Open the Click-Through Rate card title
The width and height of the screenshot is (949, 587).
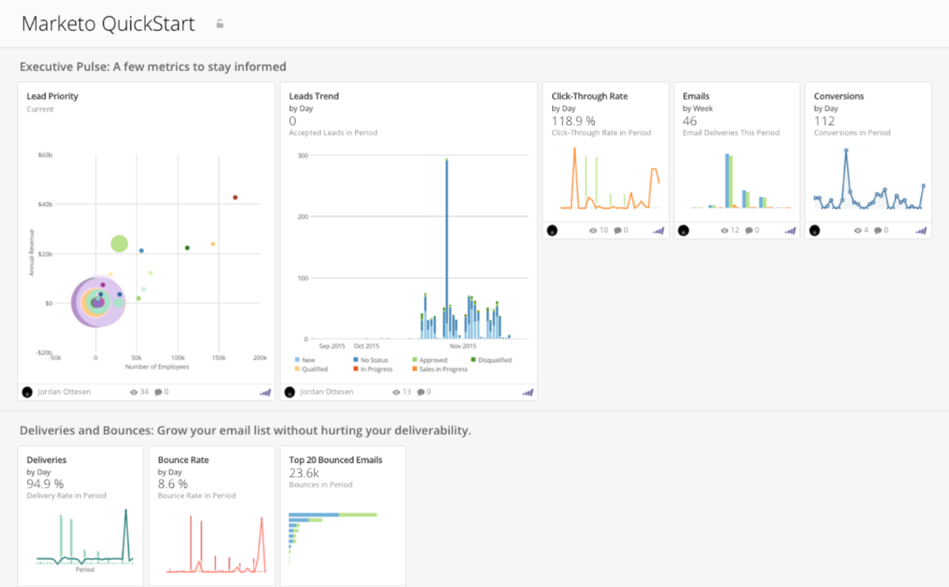click(x=590, y=97)
